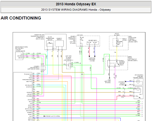Click the "COOL BOX CONTROL MOTOR" label

coord(20,50)
